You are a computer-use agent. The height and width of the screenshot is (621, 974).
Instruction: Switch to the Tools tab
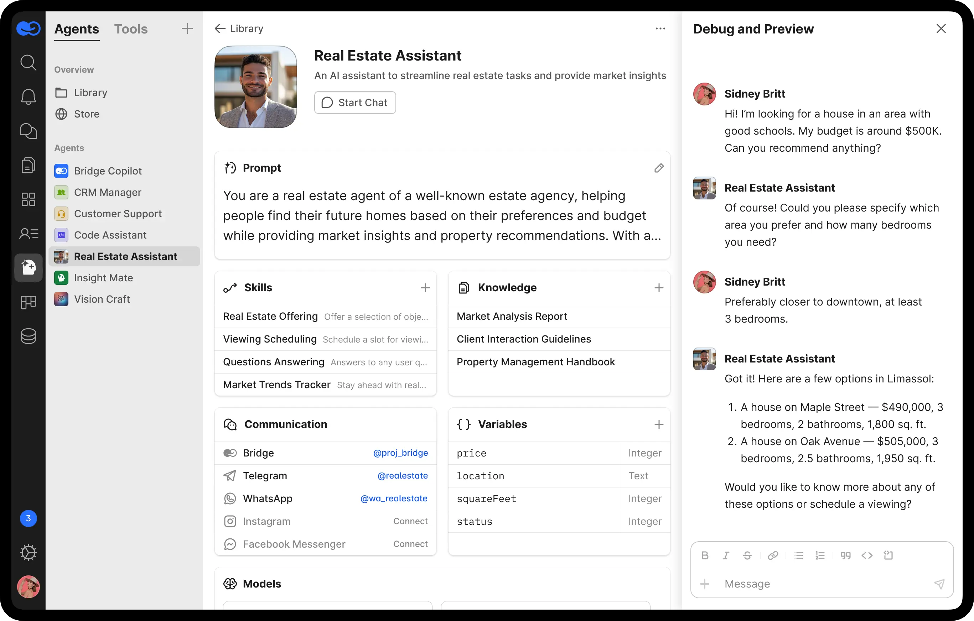[131, 29]
